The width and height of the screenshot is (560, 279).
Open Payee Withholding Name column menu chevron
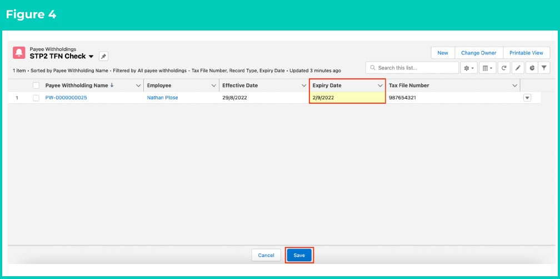coord(138,85)
